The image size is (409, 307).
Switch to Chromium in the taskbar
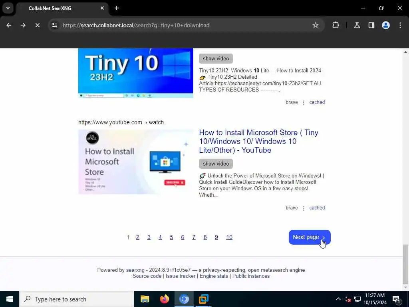click(x=184, y=299)
